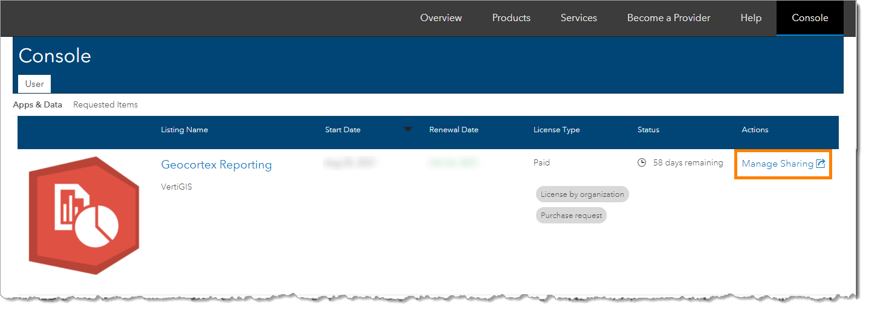This screenshot has height=314, width=869.
Task: Switch to Apps & Data tab
Action: [x=37, y=104]
